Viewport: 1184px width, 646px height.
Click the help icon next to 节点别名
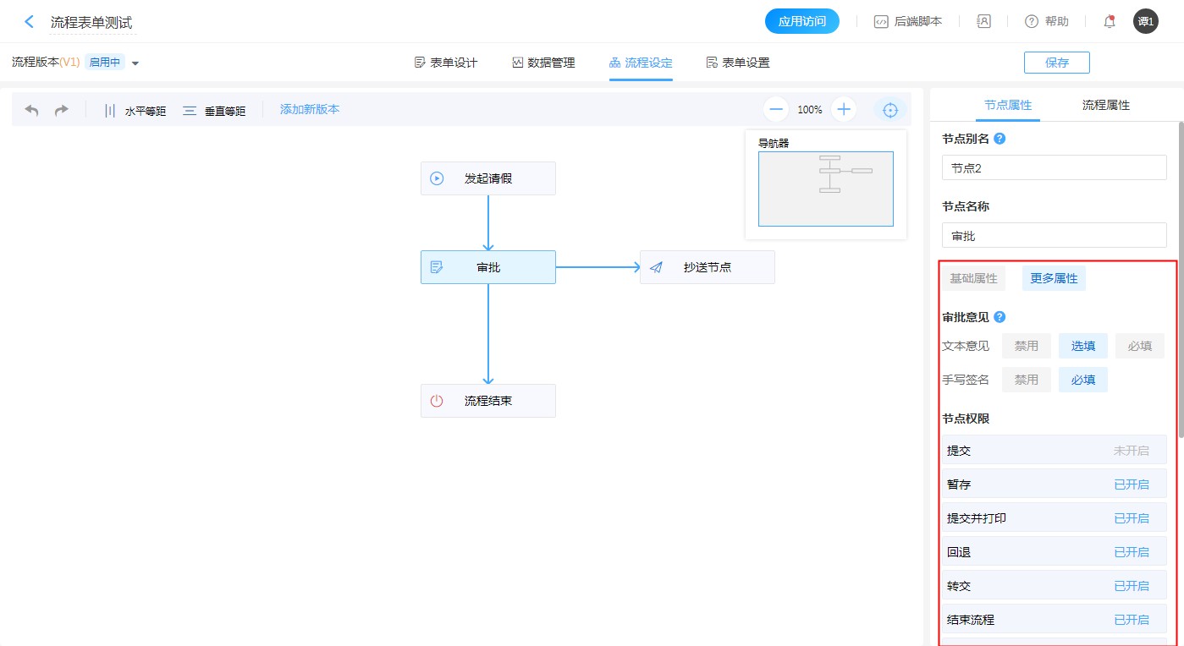pyautogui.click(x=1000, y=139)
